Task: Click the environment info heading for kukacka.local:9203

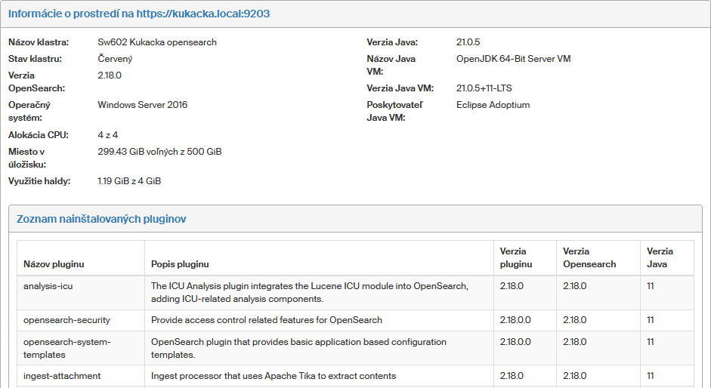Action: (x=139, y=14)
